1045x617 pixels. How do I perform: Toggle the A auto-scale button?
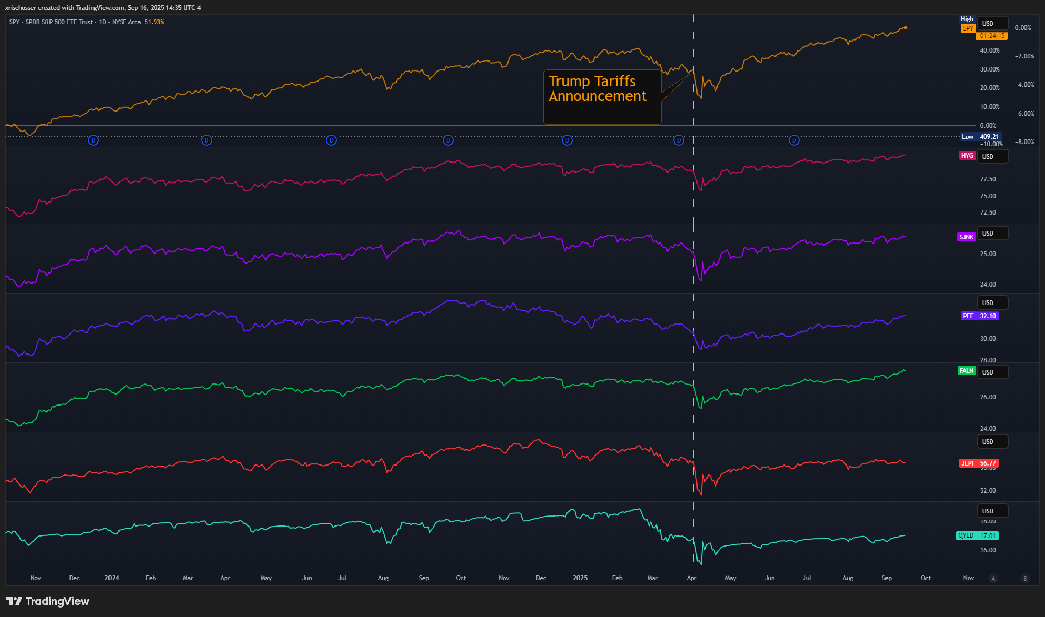(993, 579)
